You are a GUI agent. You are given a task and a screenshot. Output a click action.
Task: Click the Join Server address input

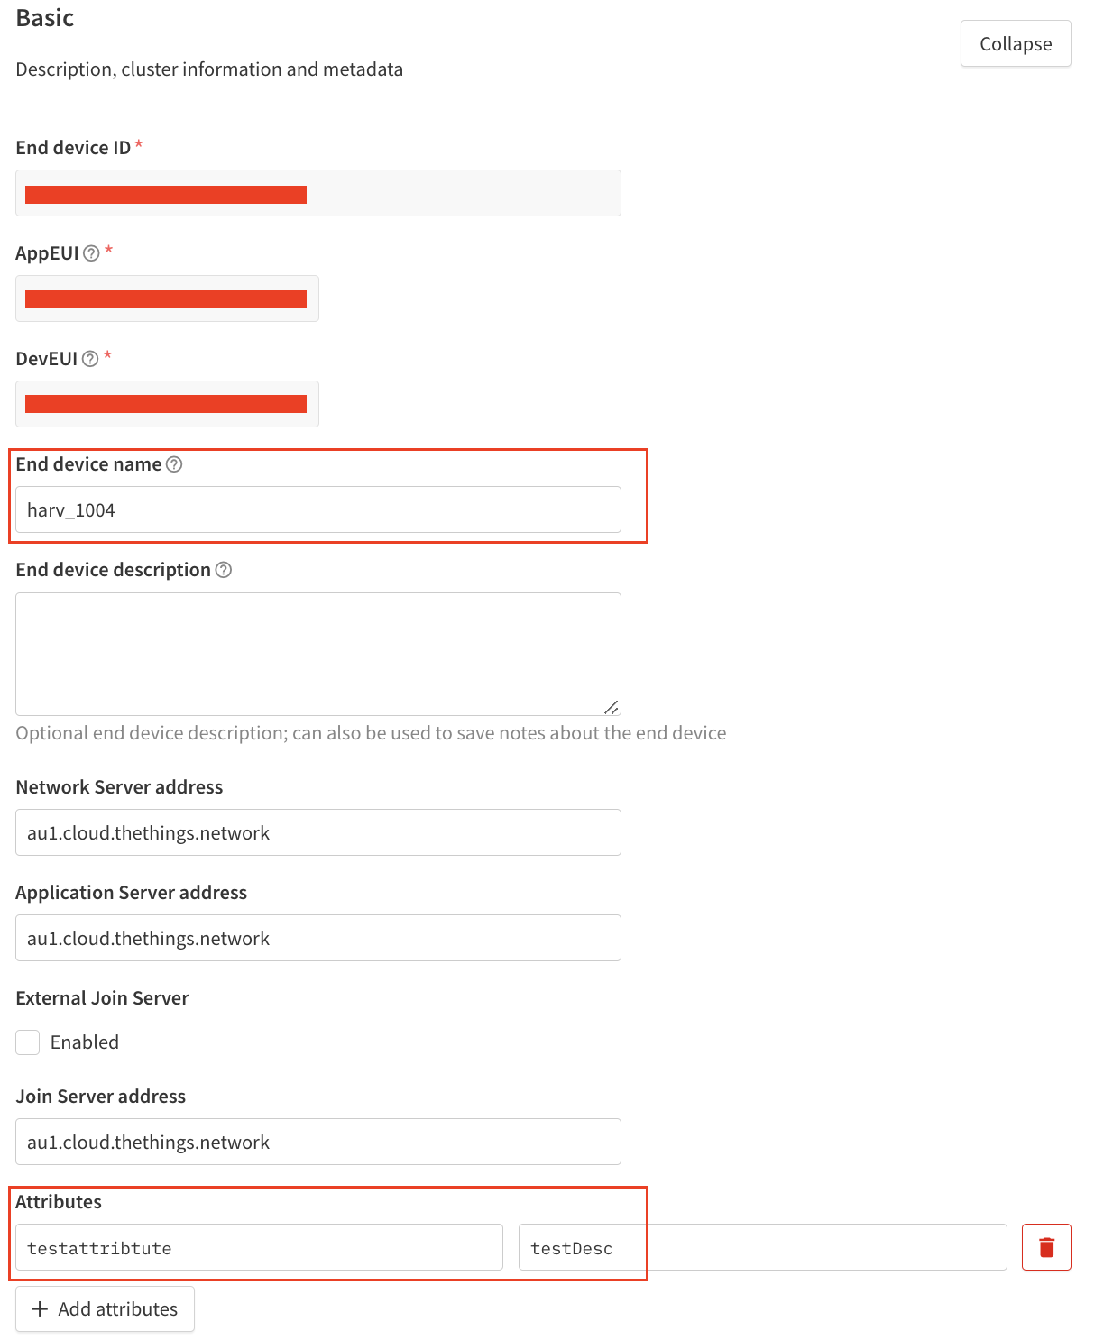point(317,1142)
